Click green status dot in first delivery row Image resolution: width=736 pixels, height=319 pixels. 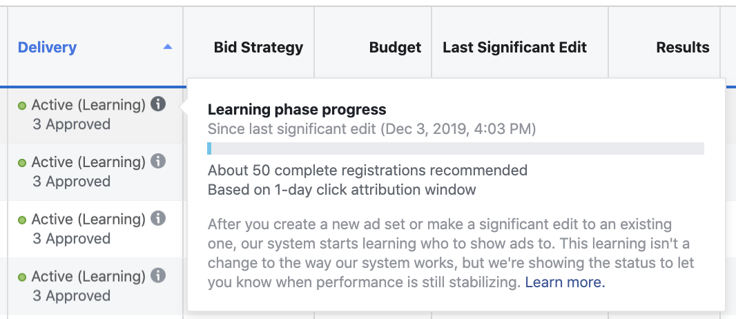[x=21, y=106]
